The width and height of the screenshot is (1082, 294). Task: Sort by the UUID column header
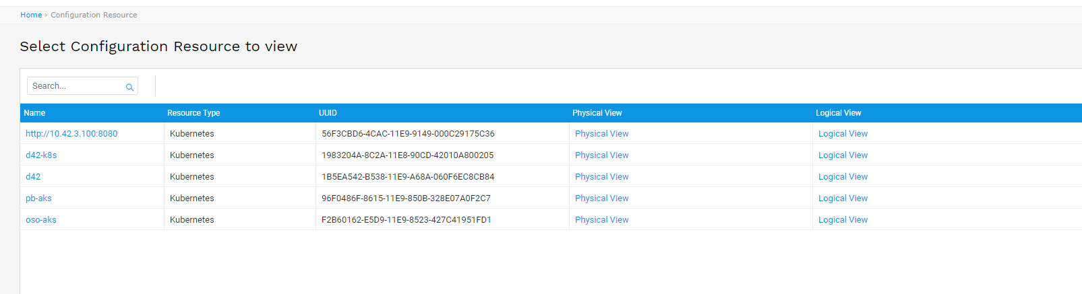[x=328, y=113]
